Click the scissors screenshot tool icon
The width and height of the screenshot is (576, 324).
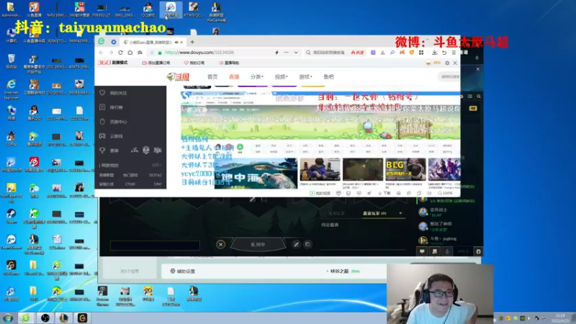click(x=382, y=53)
